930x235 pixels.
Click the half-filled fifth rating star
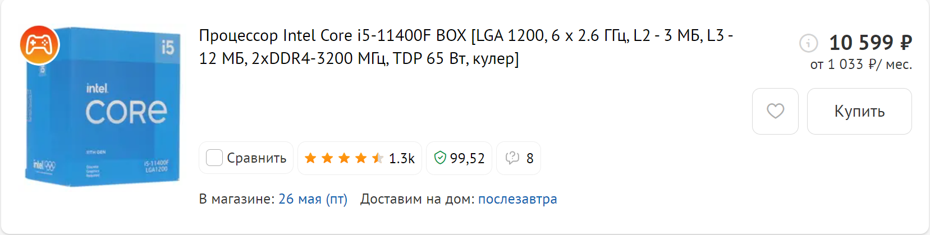[378, 158]
